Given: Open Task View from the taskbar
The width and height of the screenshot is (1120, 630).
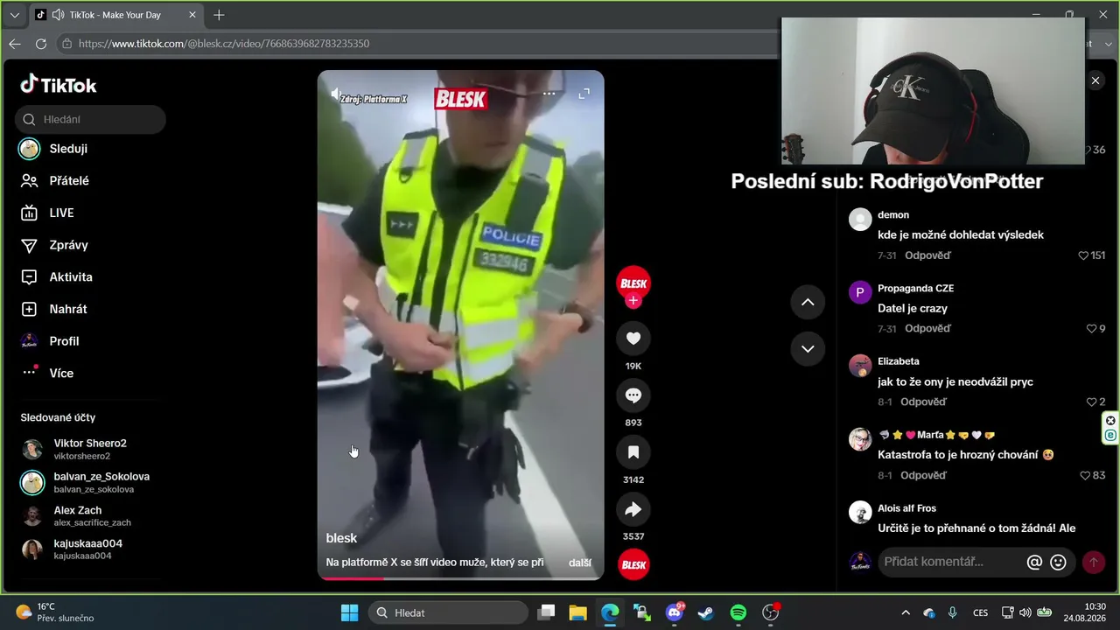Looking at the screenshot, I should [546, 612].
